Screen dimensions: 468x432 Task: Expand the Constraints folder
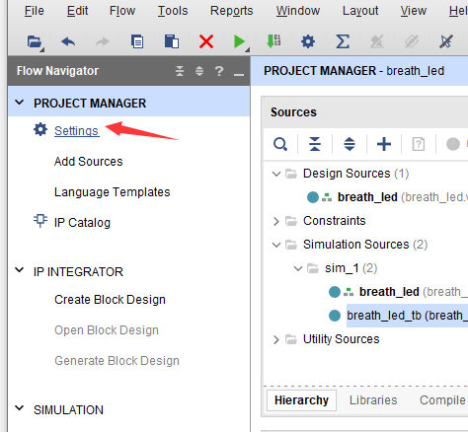[x=276, y=221]
